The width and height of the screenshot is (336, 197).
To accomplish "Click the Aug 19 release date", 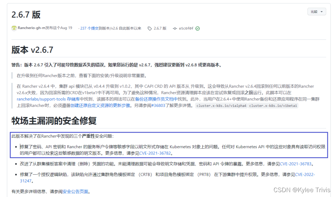I will (66, 28).
